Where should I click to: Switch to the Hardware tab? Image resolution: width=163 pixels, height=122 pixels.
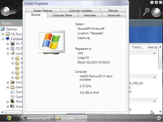point(90,15)
